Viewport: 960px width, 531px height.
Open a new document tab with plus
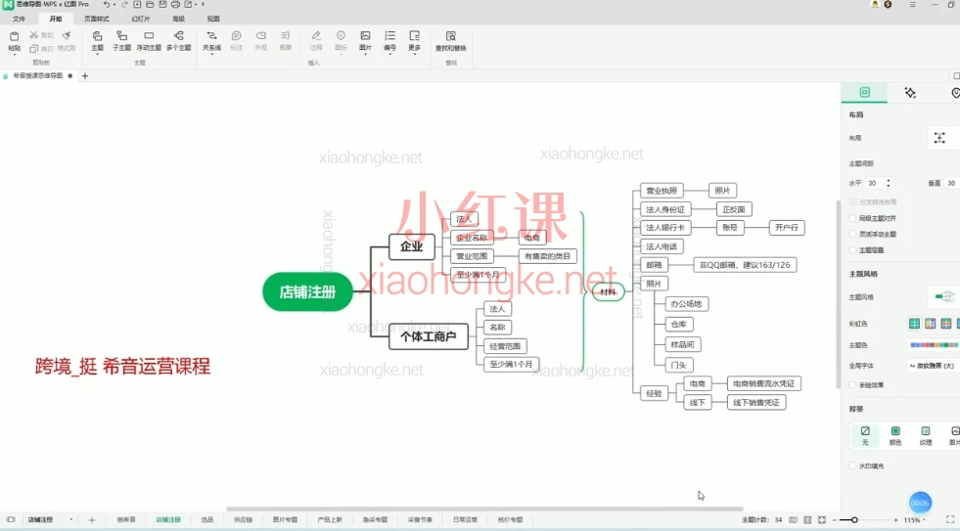pyautogui.click(x=85, y=76)
